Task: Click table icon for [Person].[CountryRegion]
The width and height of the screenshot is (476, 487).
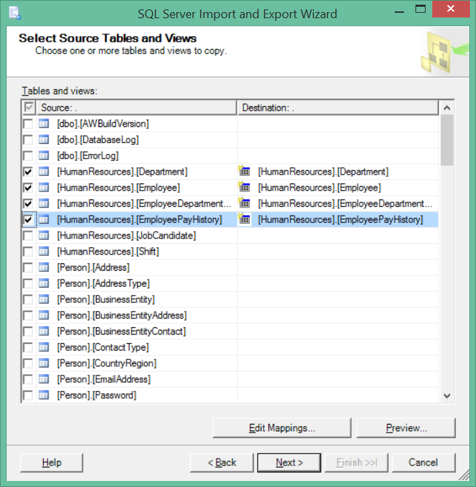Action: 44,363
